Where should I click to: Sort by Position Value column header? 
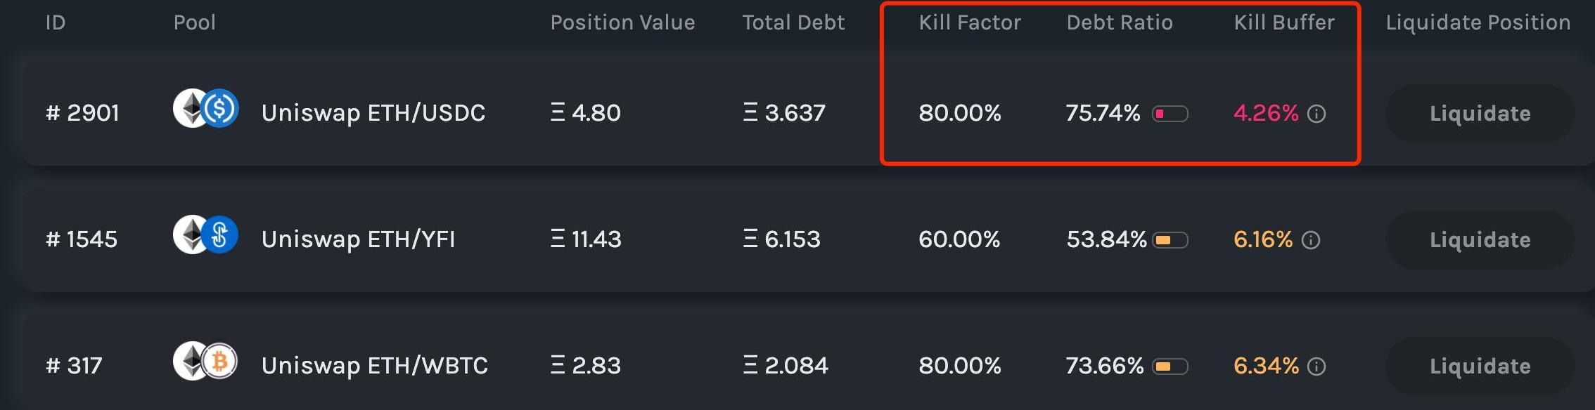tap(622, 22)
